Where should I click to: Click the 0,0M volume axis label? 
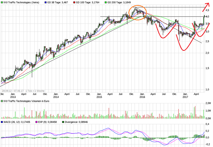tap(208, 118)
